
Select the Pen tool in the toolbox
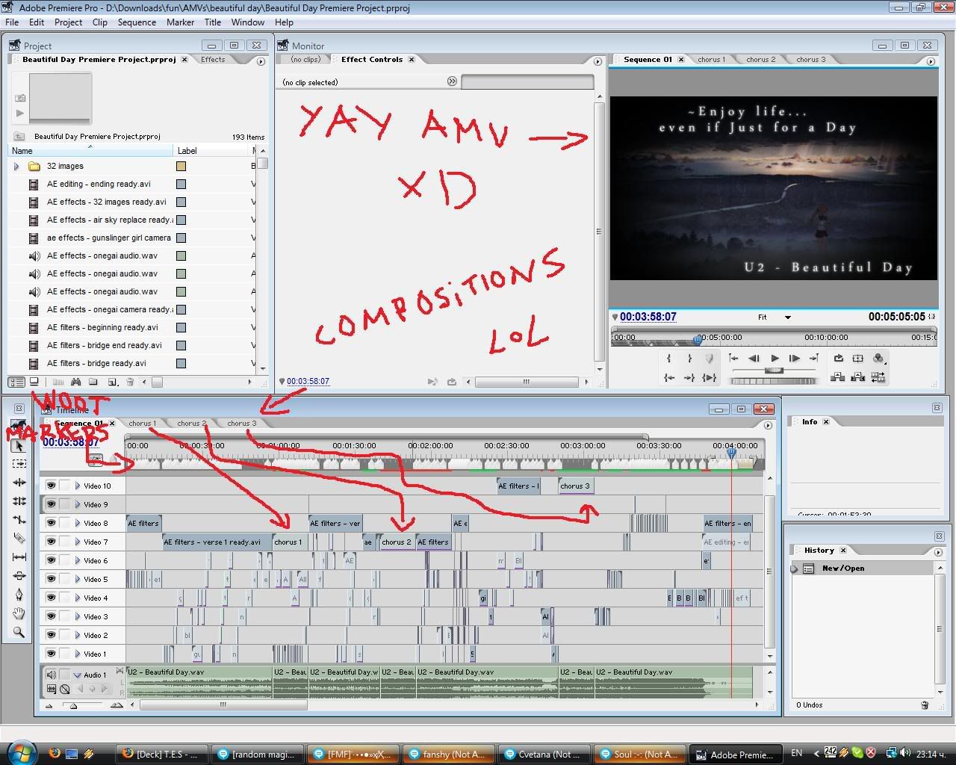19,595
